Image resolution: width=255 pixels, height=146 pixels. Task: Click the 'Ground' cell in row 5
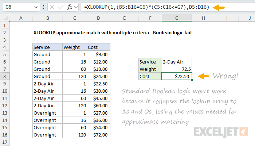click(x=47, y=55)
